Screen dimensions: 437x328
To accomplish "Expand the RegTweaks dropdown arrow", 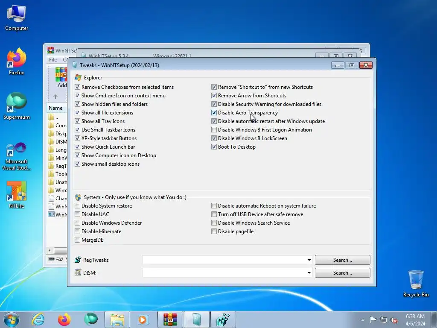I will click(309, 260).
